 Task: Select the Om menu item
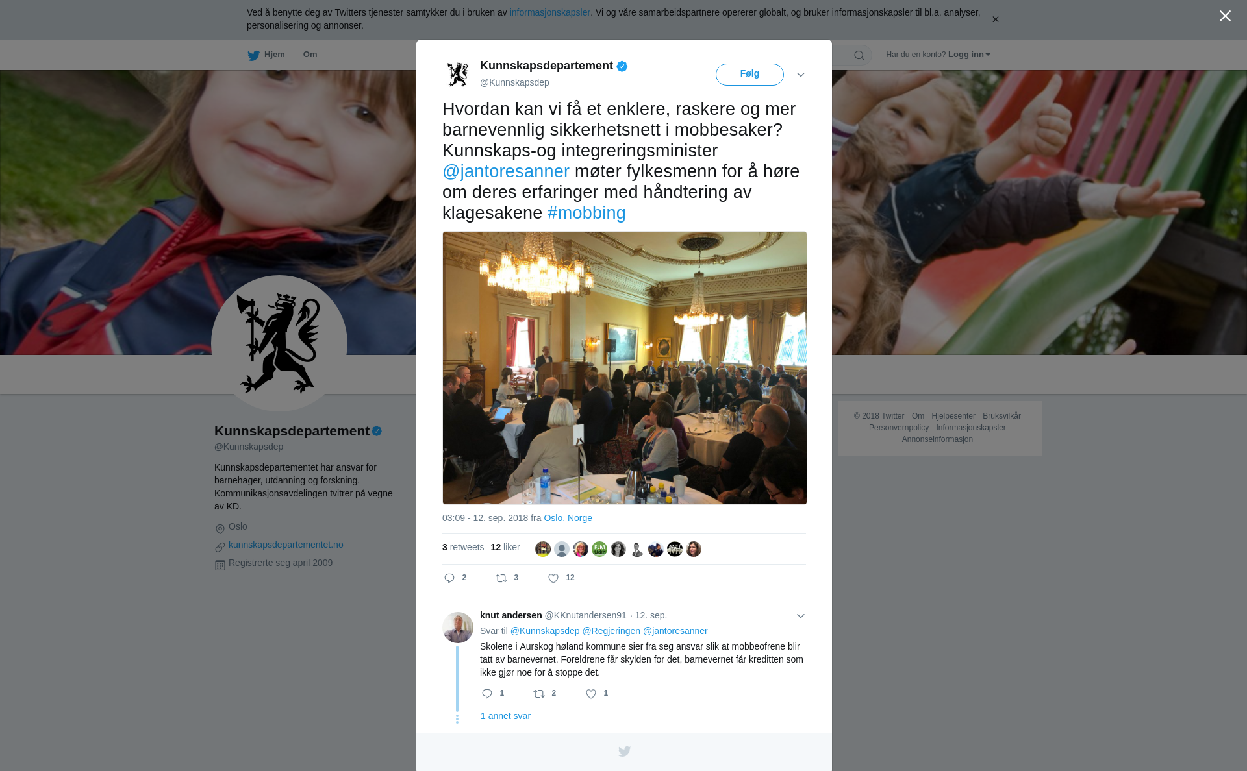pyautogui.click(x=310, y=55)
